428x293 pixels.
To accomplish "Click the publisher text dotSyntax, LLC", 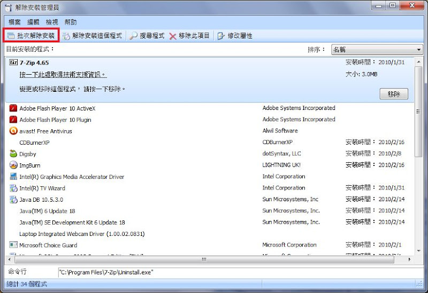I will (282, 154).
